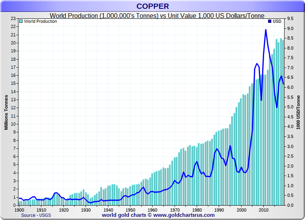Open the www.goldchartsrus.com credit link
The width and height of the screenshot is (305, 220).
tap(184, 215)
